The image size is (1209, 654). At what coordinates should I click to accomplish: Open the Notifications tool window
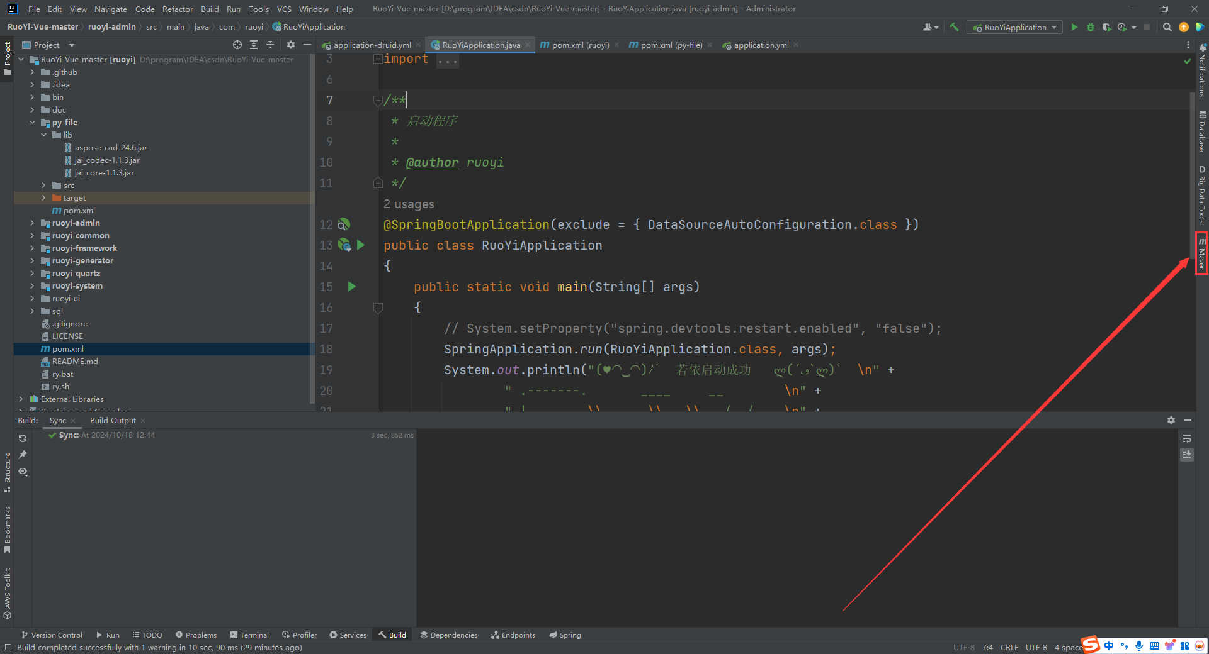(x=1202, y=70)
